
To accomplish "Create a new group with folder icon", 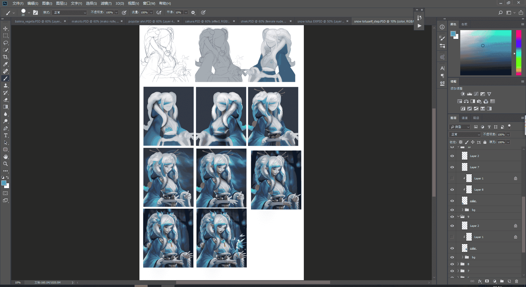I will [x=502, y=281].
